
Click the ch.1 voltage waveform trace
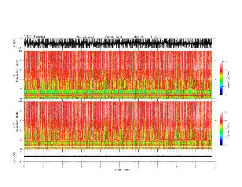(118, 43)
